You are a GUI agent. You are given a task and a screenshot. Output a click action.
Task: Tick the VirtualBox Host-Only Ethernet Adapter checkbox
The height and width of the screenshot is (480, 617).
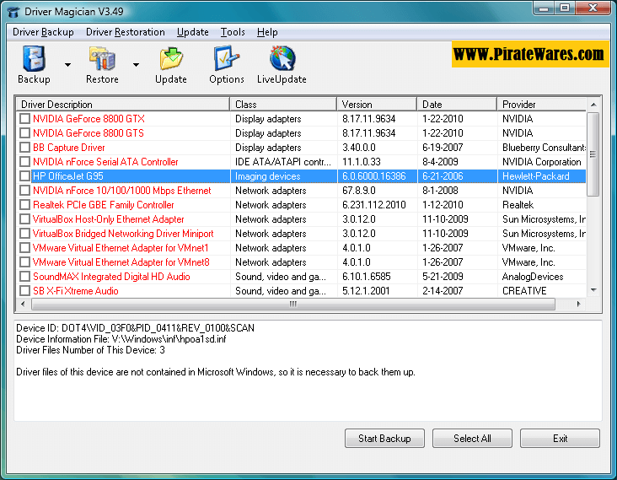[x=24, y=219]
